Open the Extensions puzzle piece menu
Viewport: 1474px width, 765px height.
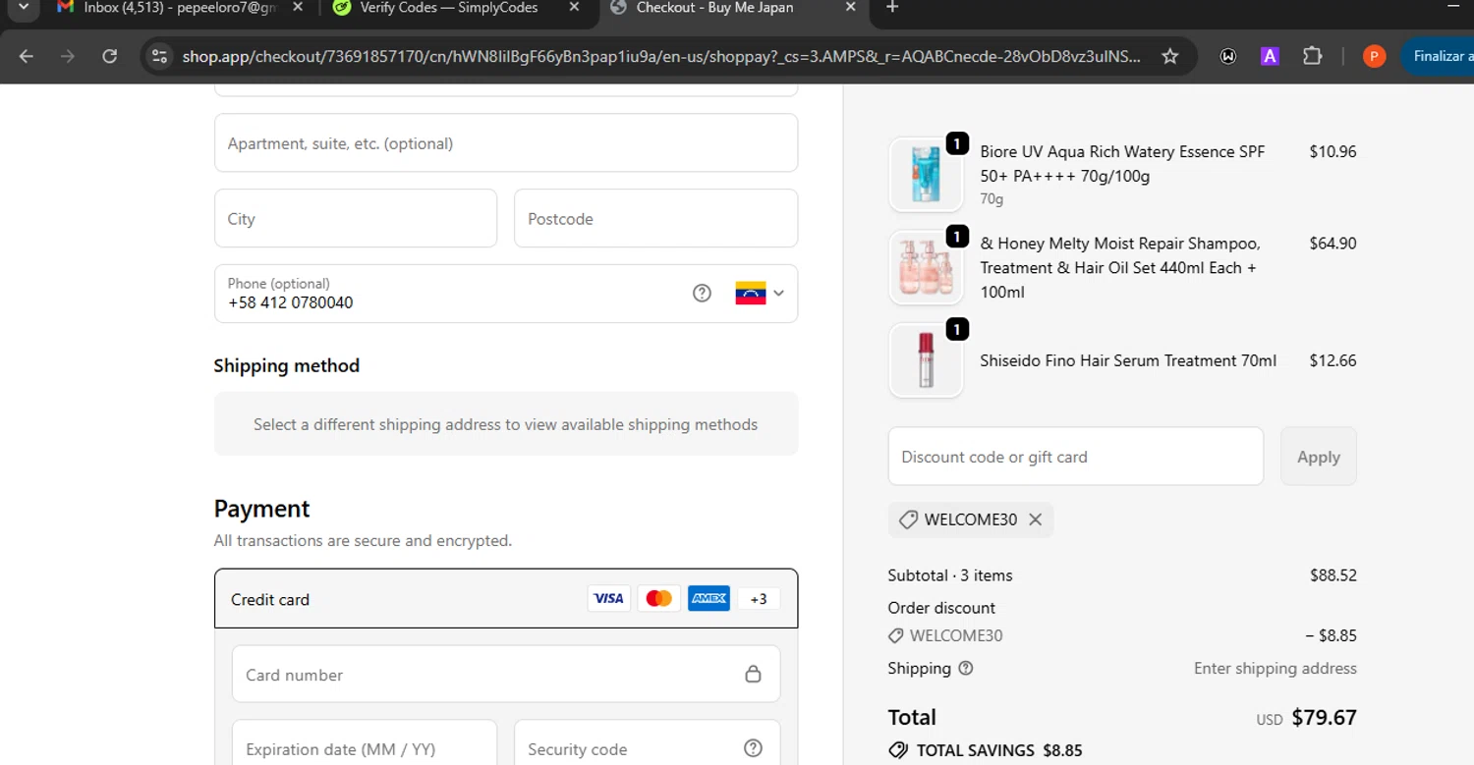click(1313, 57)
